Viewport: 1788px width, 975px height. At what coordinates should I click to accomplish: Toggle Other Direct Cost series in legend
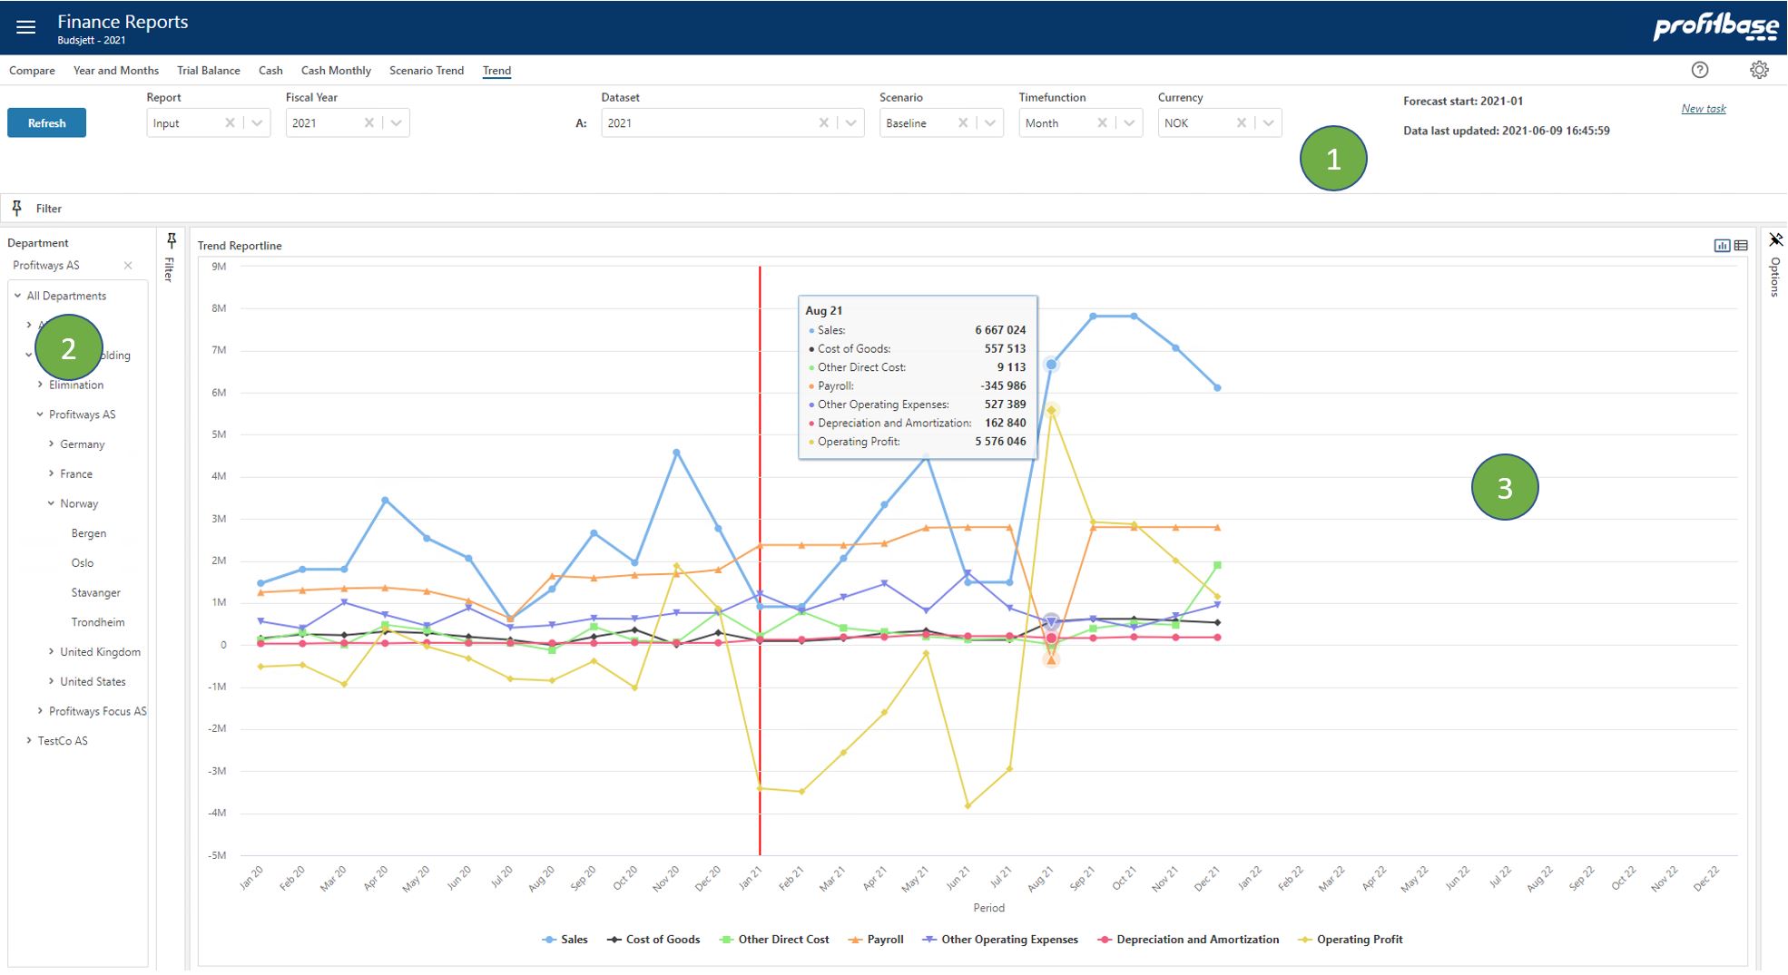coord(774,940)
